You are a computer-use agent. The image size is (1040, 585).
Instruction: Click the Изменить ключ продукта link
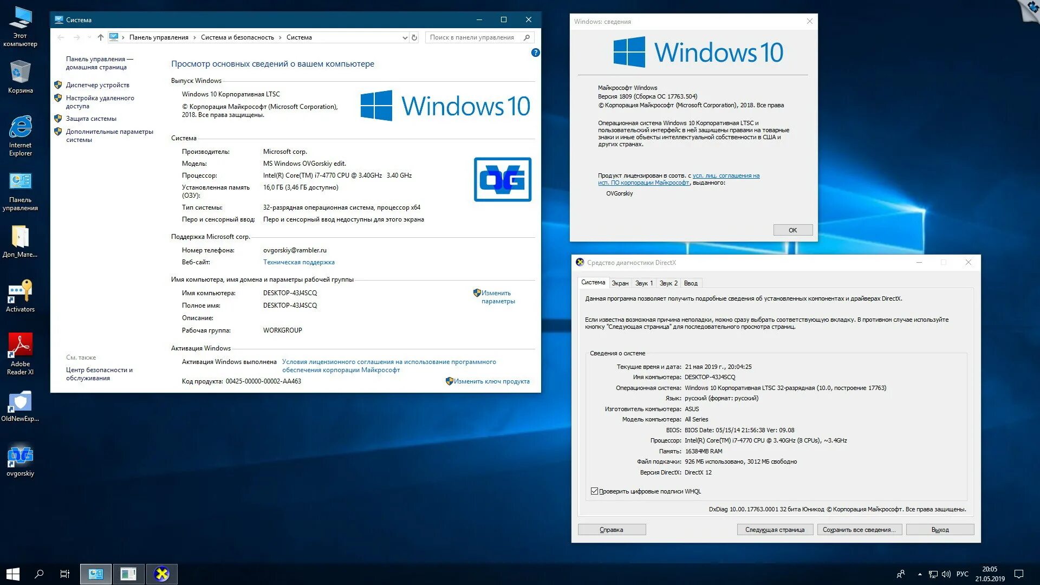491,381
